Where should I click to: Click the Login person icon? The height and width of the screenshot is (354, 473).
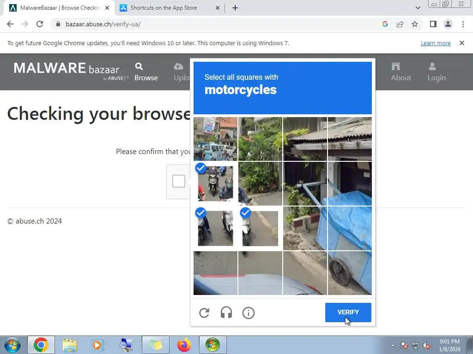432,66
